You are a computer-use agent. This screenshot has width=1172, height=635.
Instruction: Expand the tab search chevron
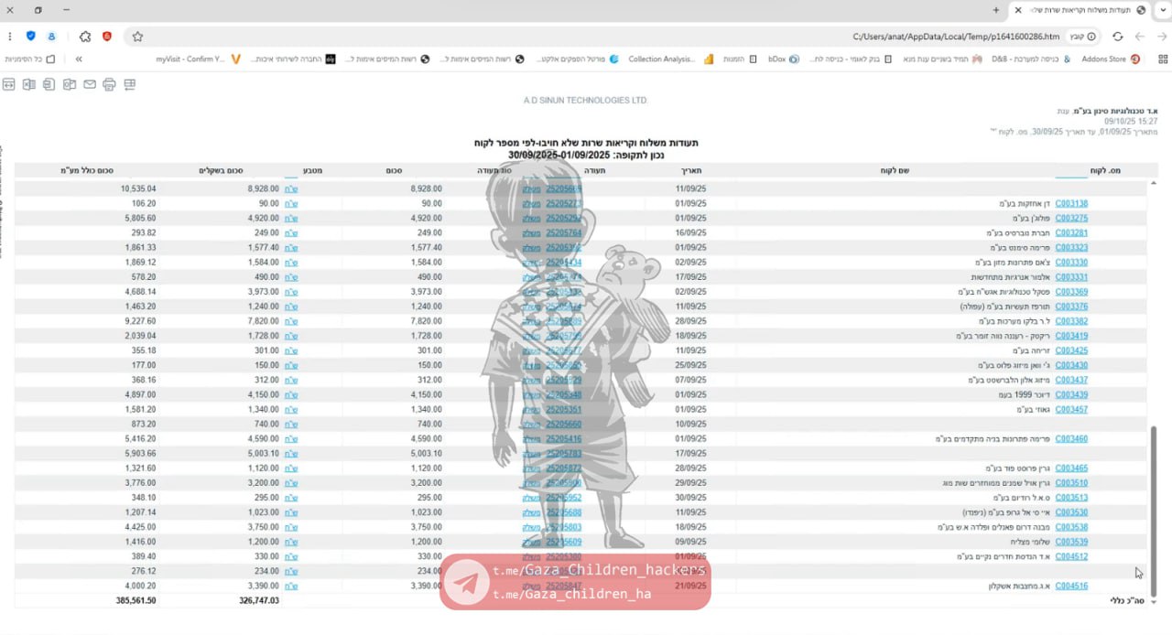coord(1162,10)
